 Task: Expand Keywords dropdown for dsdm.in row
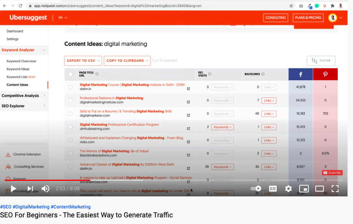[222, 167]
